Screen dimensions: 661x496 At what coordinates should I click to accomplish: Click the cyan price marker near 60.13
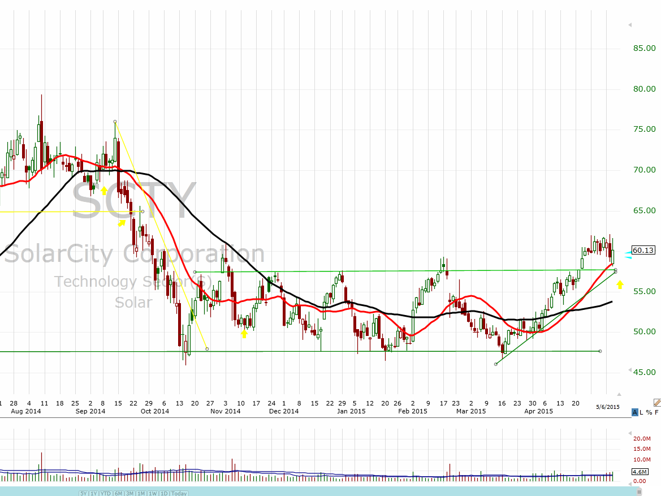[x=628, y=255]
